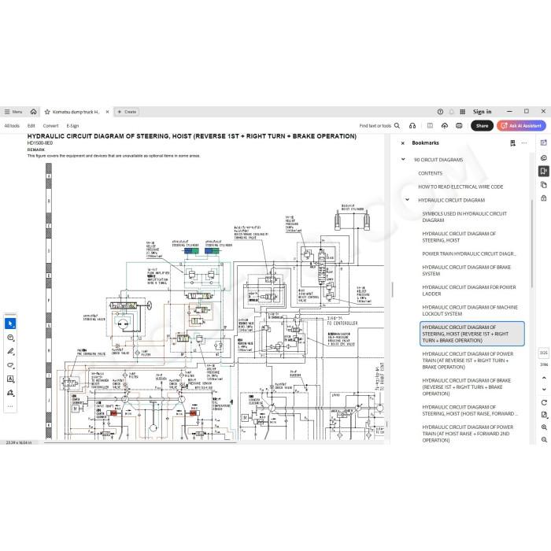Open the page thumbnails icon in right rail

coord(544,185)
